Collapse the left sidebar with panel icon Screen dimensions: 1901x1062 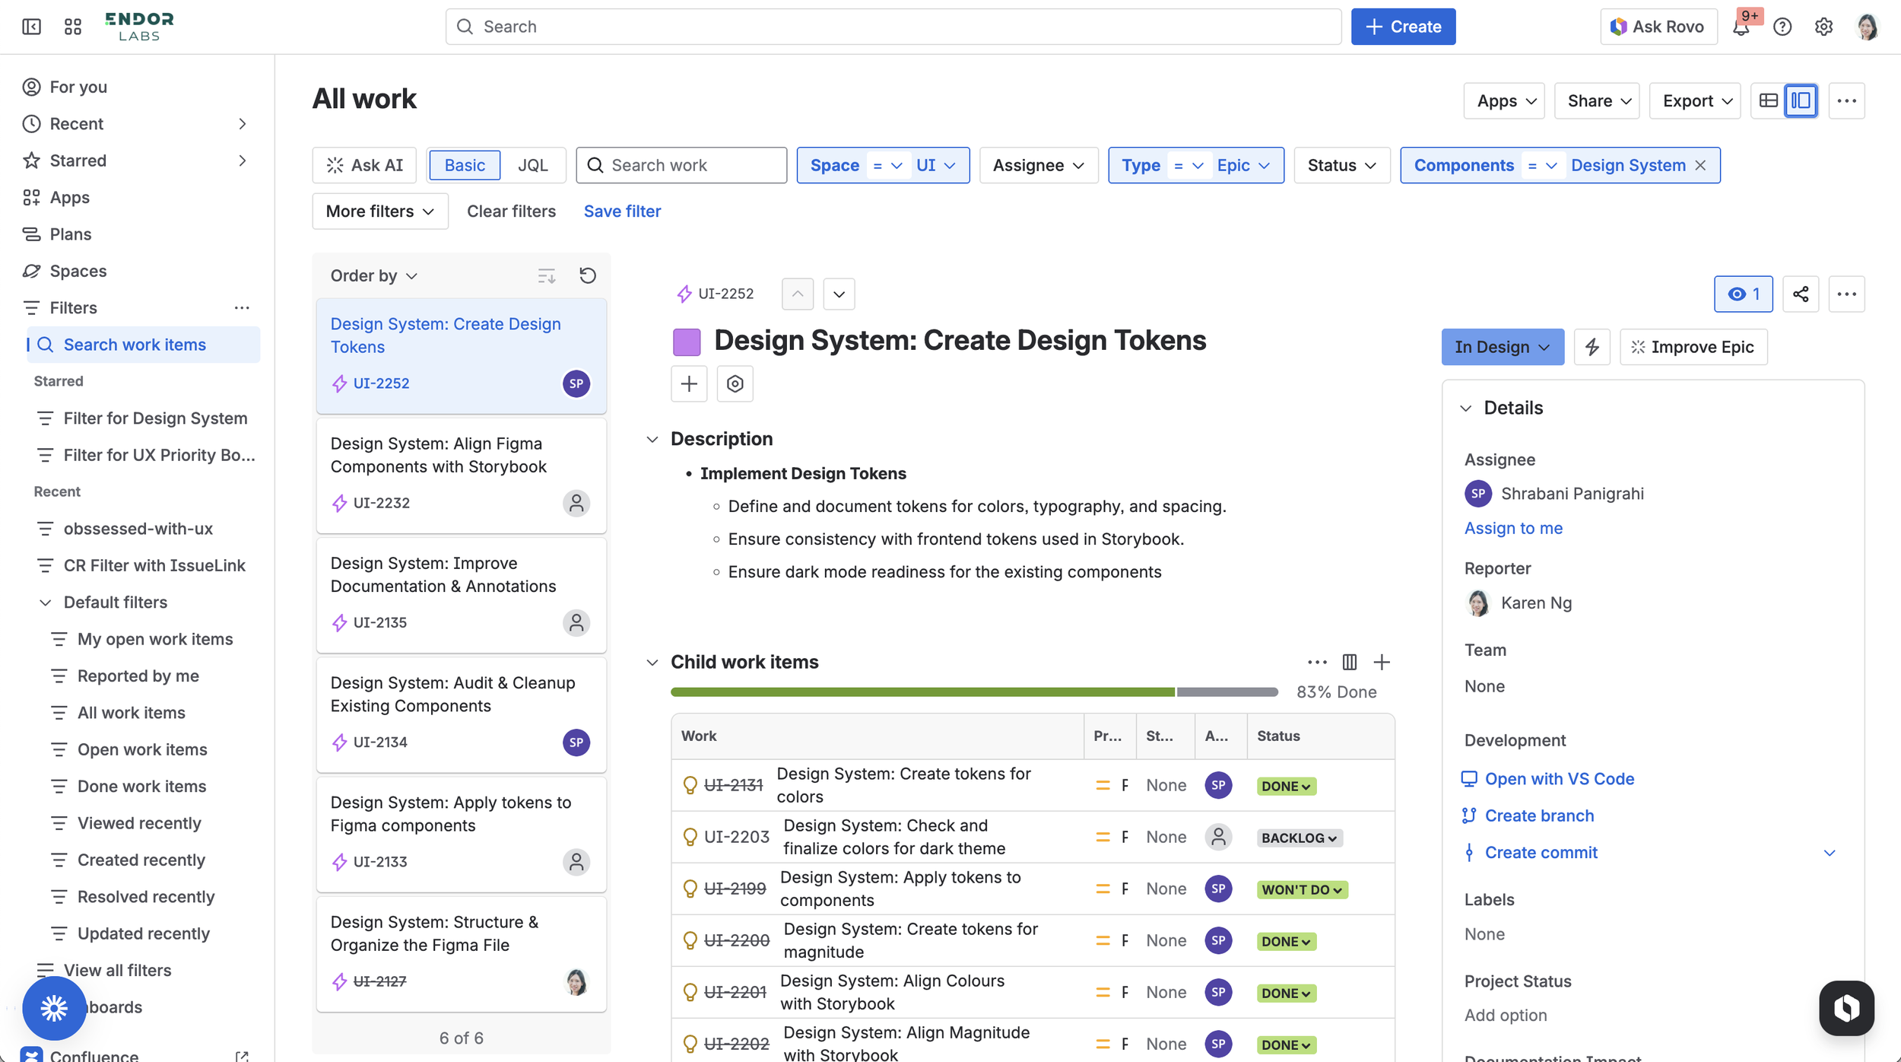point(31,27)
